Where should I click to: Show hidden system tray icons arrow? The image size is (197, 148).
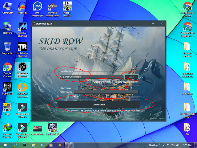click(x=163, y=145)
